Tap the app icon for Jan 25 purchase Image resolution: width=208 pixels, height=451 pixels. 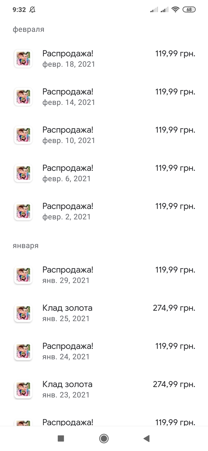point(23,313)
